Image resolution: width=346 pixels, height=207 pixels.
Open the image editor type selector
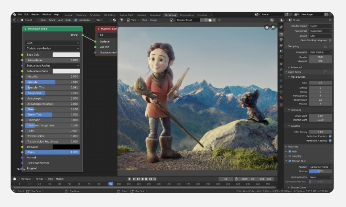122,20
